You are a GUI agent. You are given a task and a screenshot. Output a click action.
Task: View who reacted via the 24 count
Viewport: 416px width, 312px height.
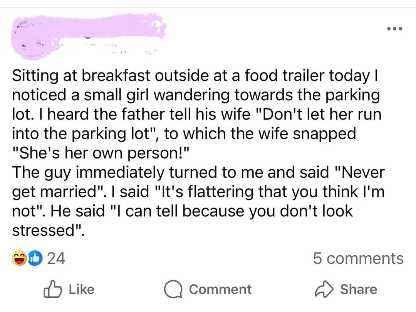56,258
